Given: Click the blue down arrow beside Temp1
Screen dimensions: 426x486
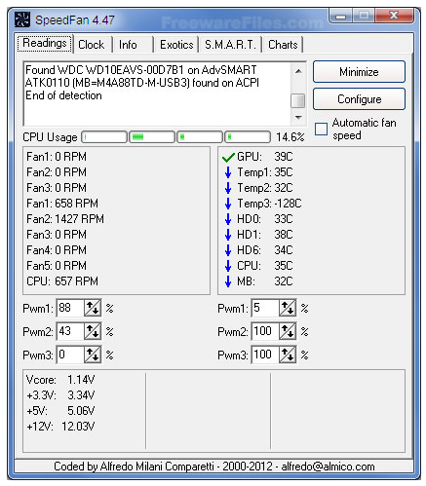Looking at the screenshot, I should 228,172.
